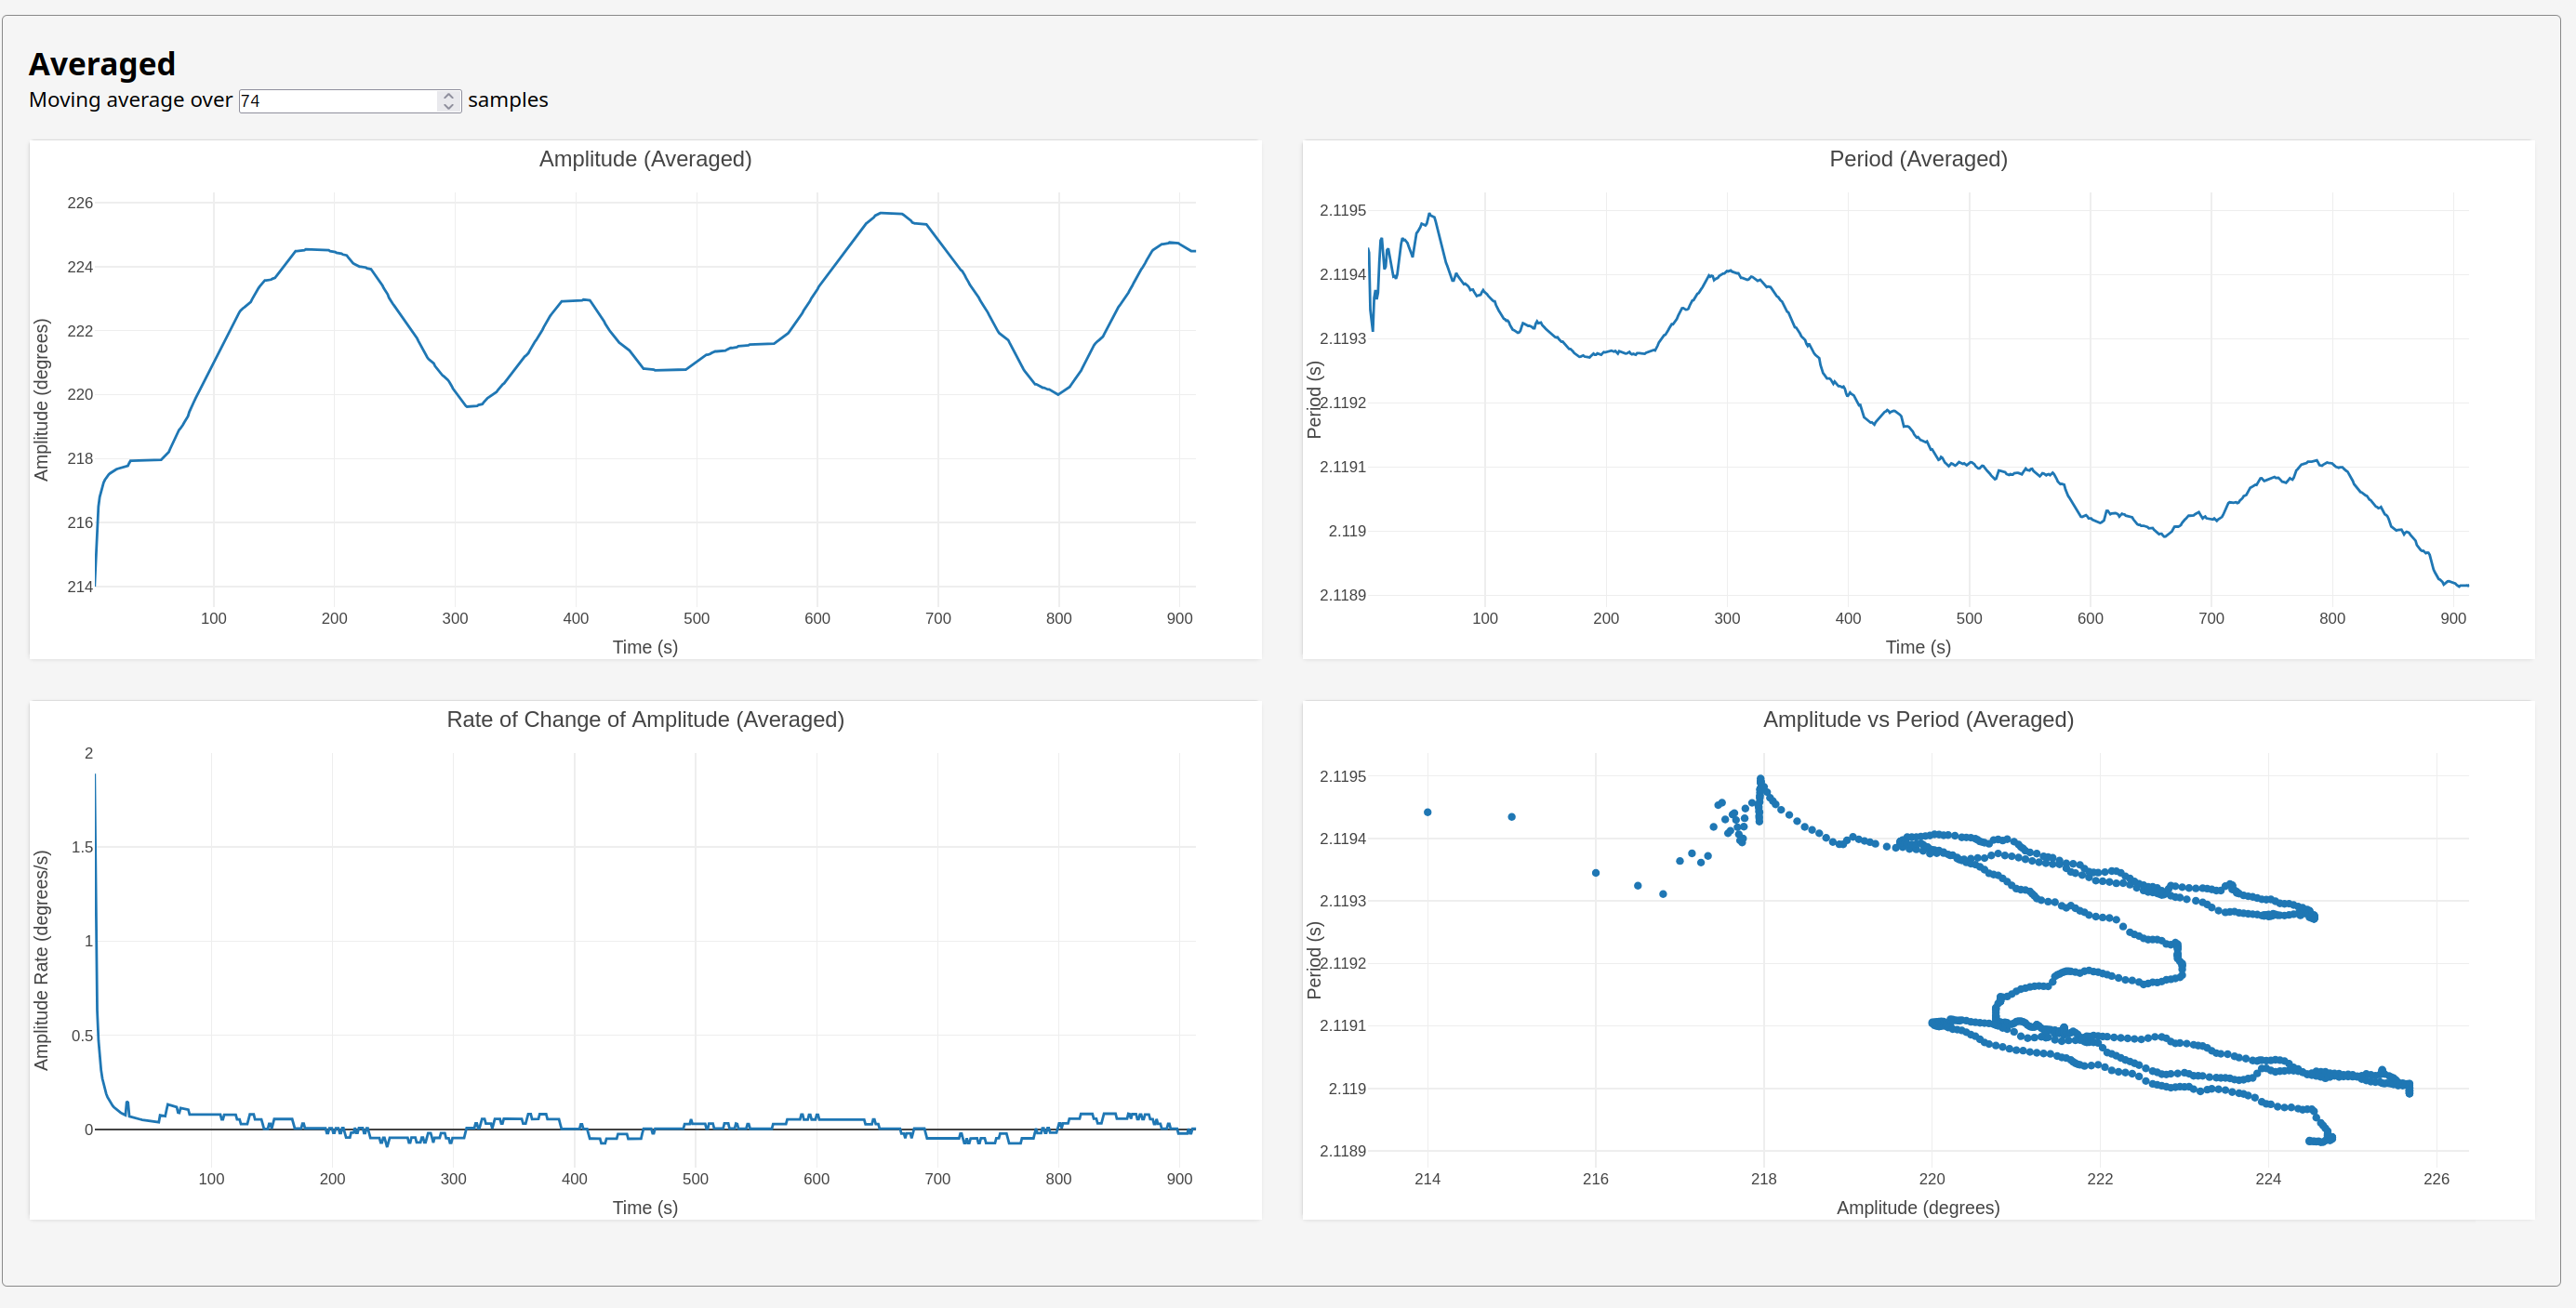Click the Amplitude (Averaged) chart title
This screenshot has width=2576, height=1308.
point(645,159)
